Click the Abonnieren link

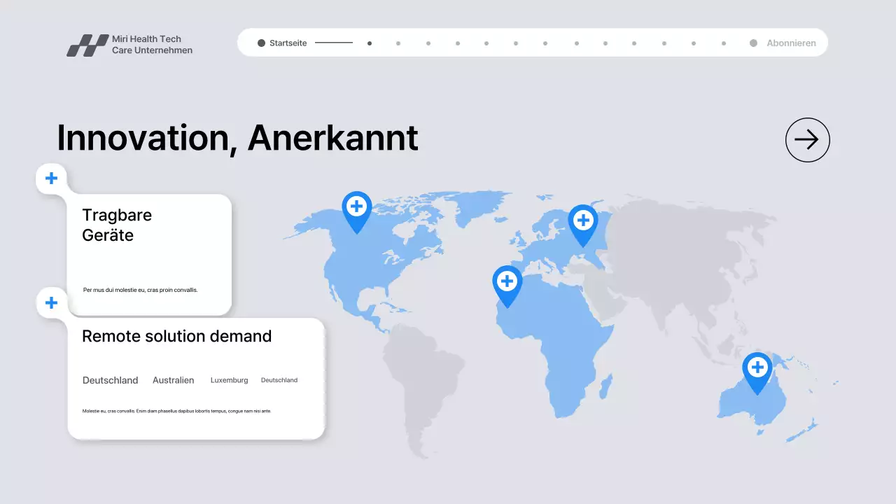coord(791,43)
